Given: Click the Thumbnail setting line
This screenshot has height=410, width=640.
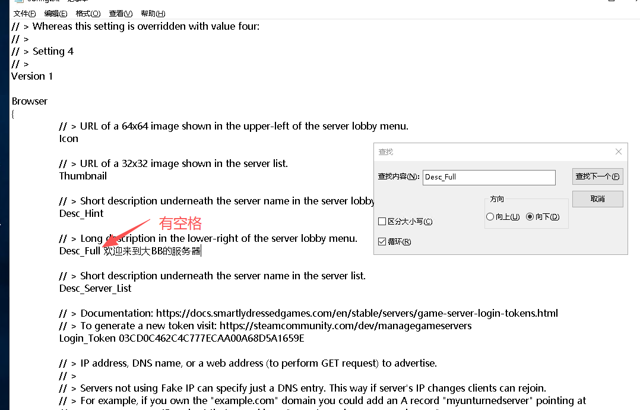Looking at the screenshot, I should 83,176.
